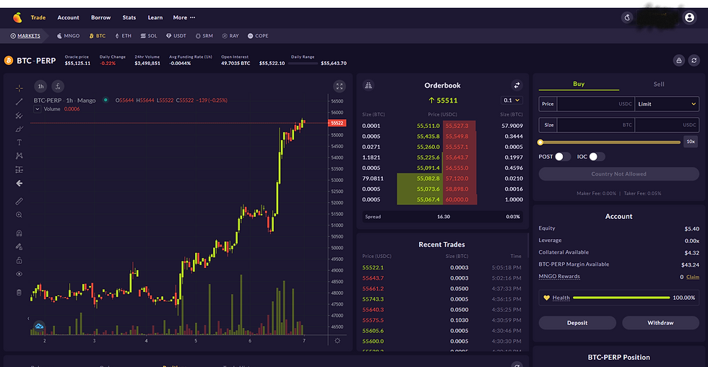Select the MNGO market
708x367 pixels.
pos(68,35)
